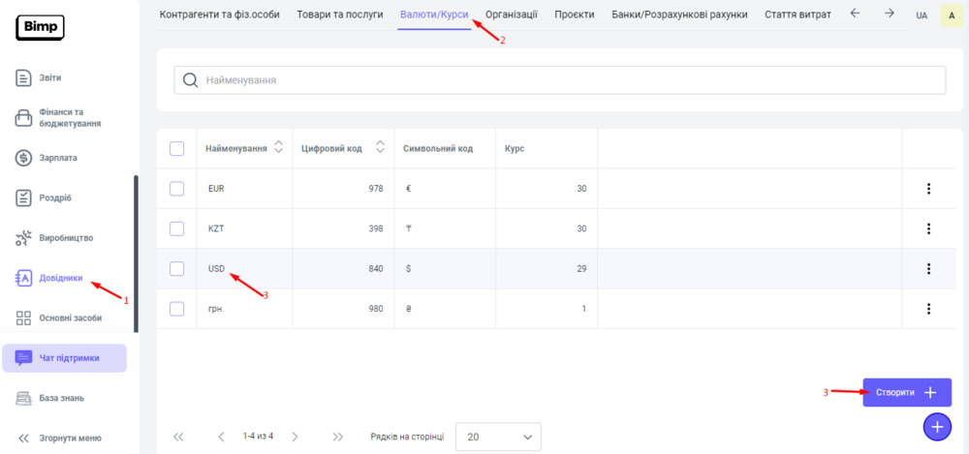Image resolution: width=969 pixels, height=454 pixels.
Task: Switch to the Організації tab
Action: (x=512, y=15)
